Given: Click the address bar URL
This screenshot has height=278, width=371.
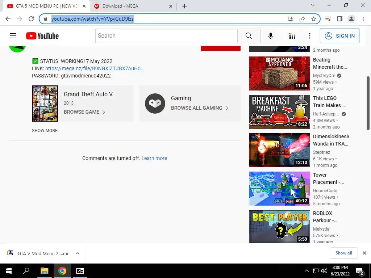Looking at the screenshot, I should 92,19.
